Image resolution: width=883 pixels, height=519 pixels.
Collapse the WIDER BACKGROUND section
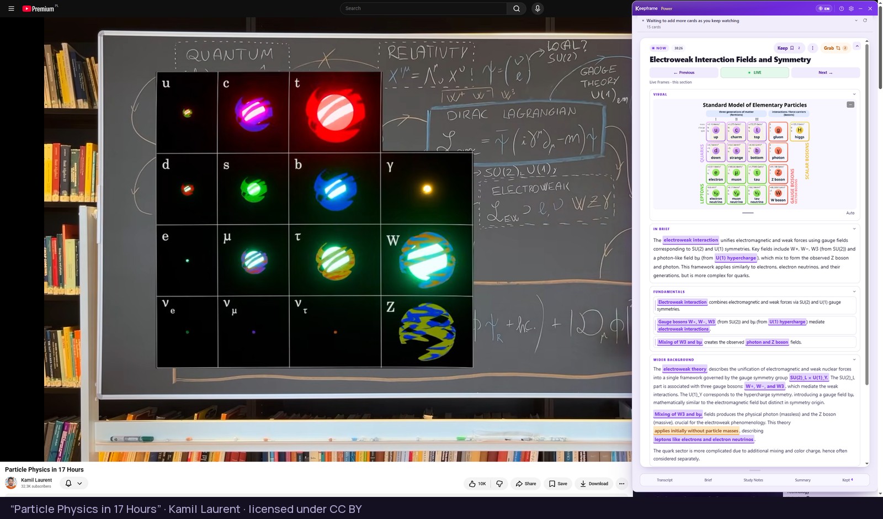(x=854, y=359)
